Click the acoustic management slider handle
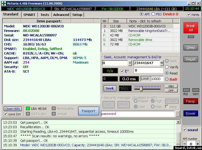Image resolution: width=202 pixels, height=150 pixels. [141, 88]
